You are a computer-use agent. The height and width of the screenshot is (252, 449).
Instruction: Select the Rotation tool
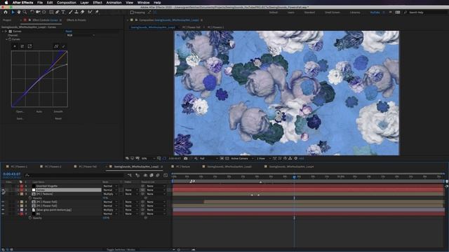(32, 13)
